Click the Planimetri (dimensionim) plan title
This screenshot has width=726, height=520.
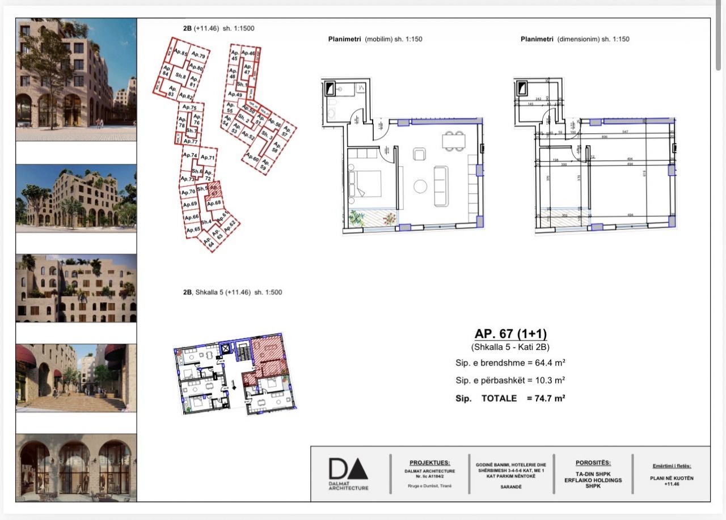575,39
